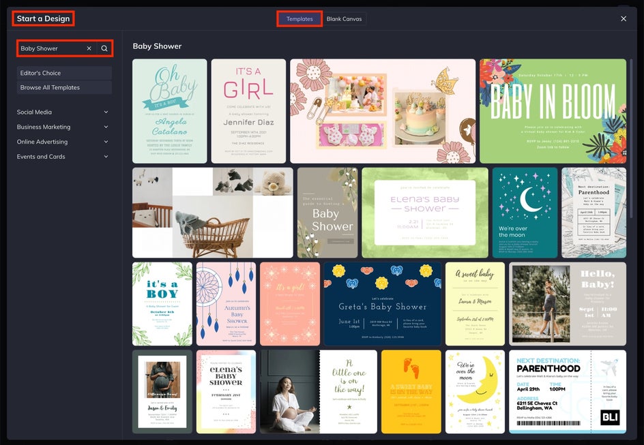The width and height of the screenshot is (644, 445).
Task: Choose the yellow A sweet baby template
Action: pyautogui.click(x=475, y=304)
